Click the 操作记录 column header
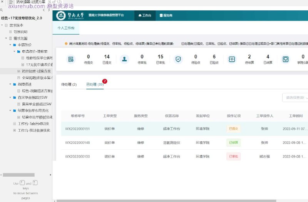This screenshot has height=202, width=308. pyautogui.click(x=234, y=116)
